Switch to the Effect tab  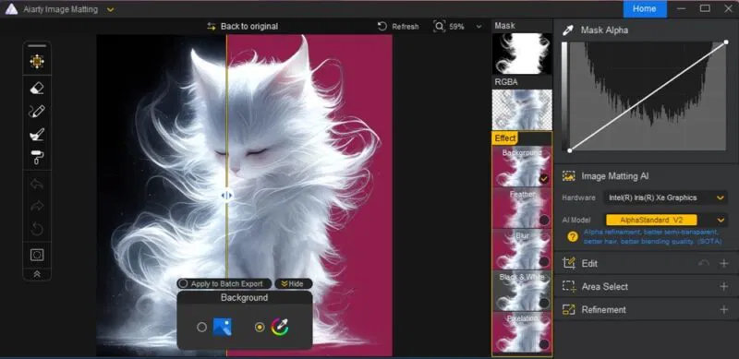click(504, 138)
